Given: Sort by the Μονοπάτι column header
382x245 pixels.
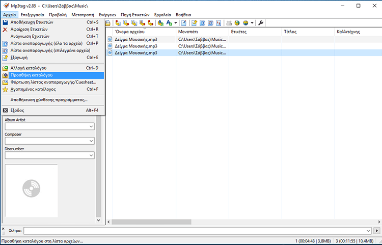Looking at the screenshot, I should 202,32.
